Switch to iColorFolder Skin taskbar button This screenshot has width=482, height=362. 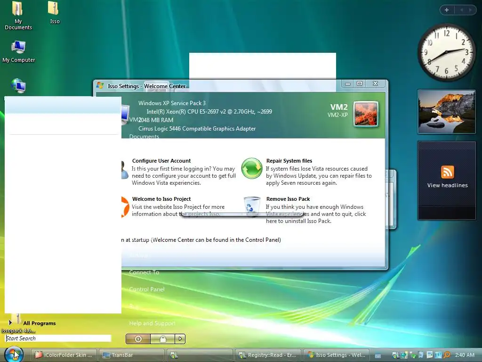point(64,355)
